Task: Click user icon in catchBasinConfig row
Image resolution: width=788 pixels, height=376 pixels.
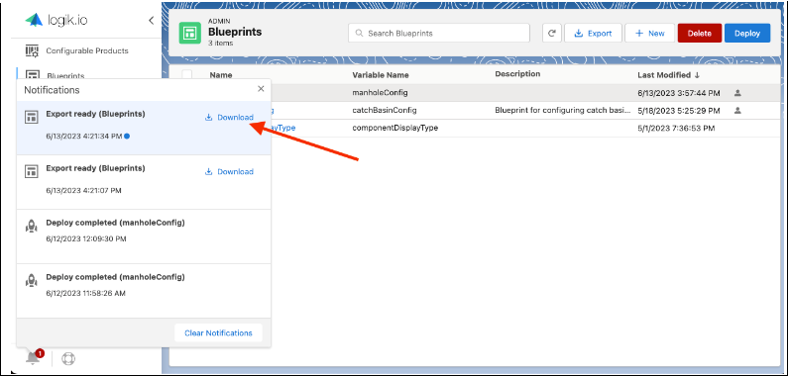Action: [x=737, y=110]
